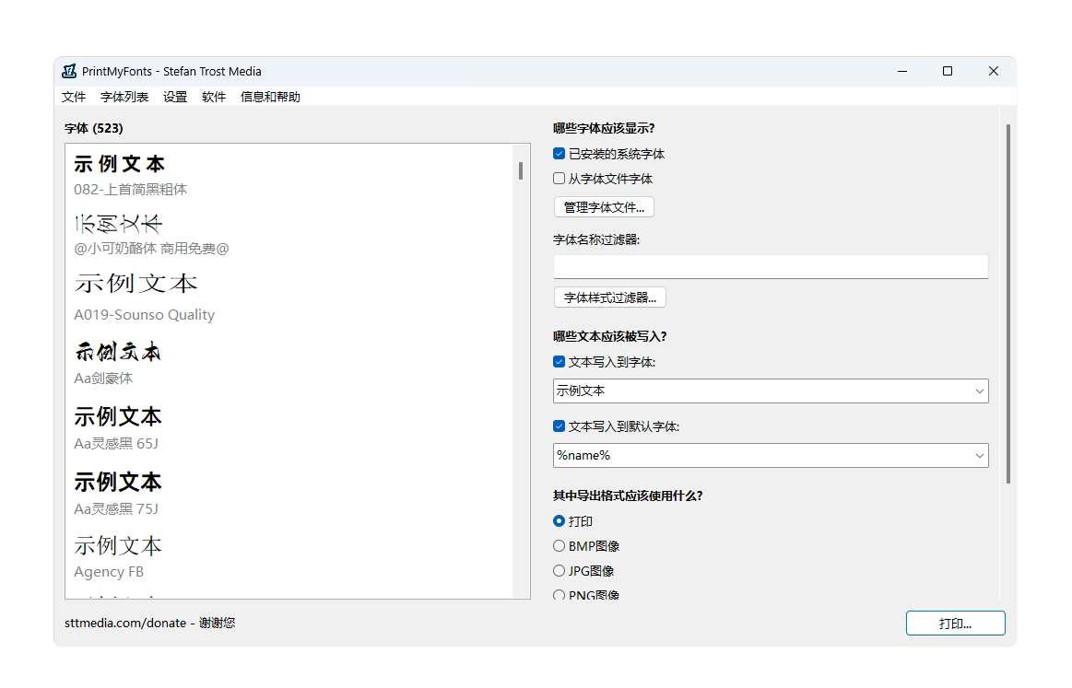Open the 设置 menu

(x=175, y=97)
